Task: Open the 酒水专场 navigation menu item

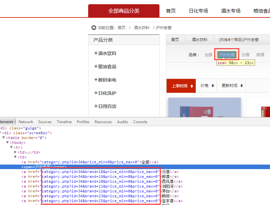Action: 231,11
